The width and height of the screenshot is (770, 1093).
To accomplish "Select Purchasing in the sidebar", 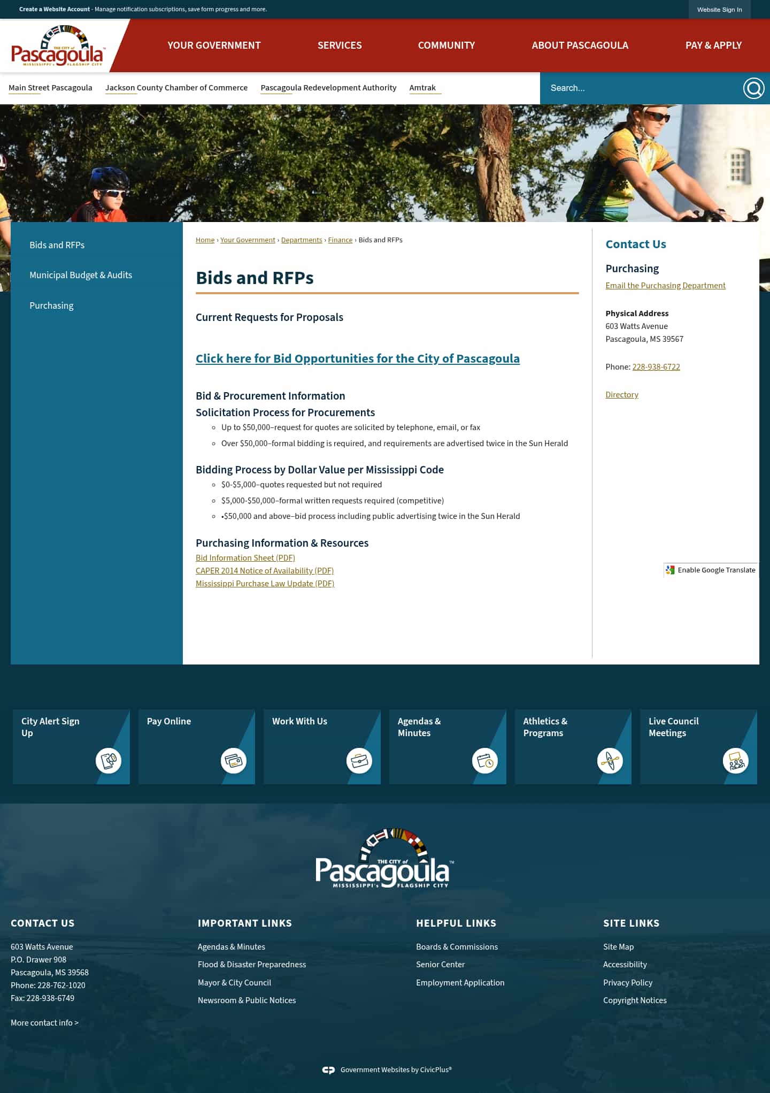I will tap(51, 305).
